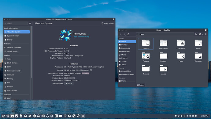The image size is (211, 119).
Task: Expand hidden system tray icons
Action: coord(199,116)
